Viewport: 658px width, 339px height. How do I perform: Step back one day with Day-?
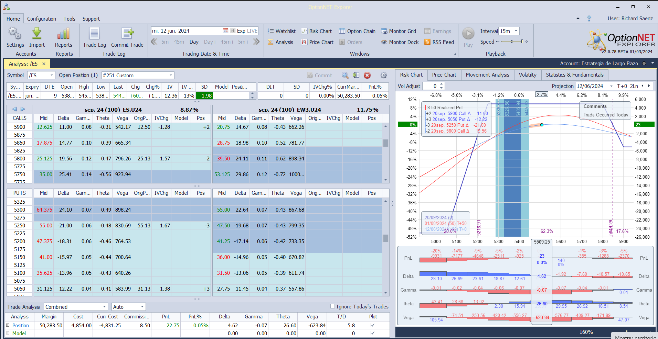tap(195, 42)
